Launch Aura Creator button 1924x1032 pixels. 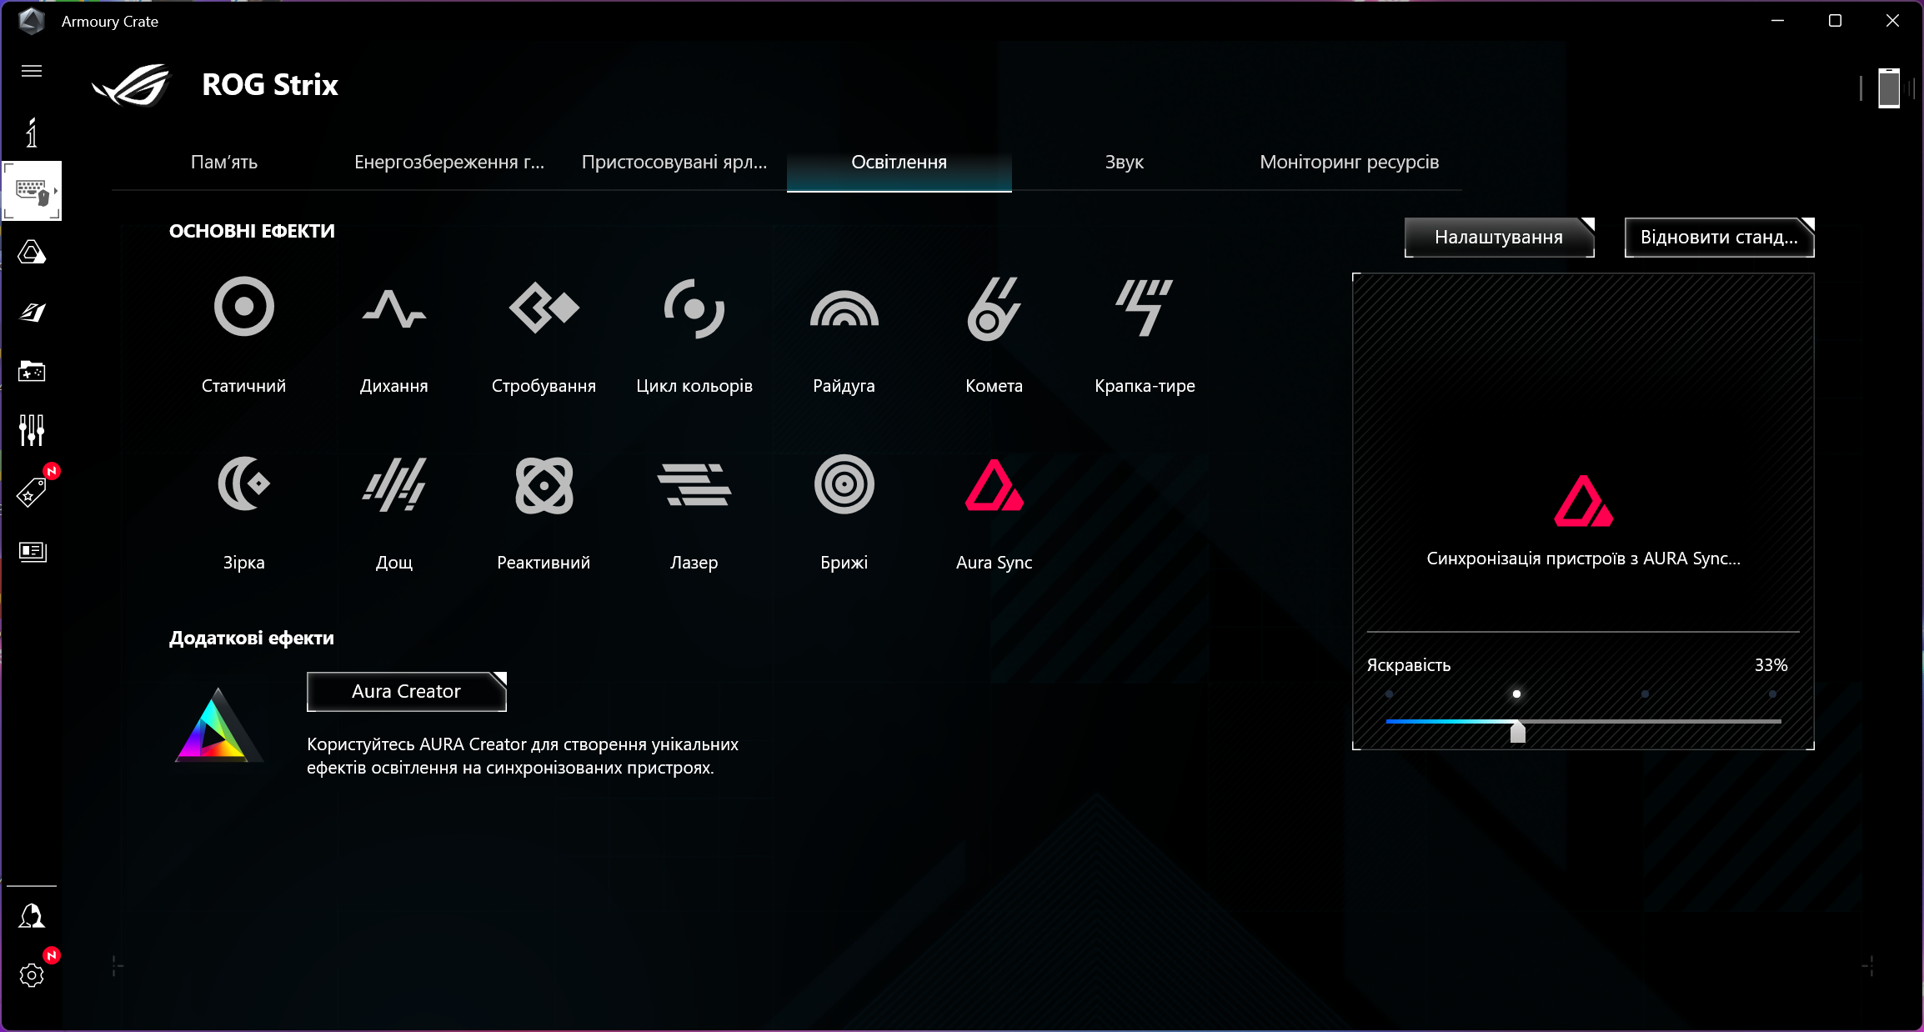pyautogui.click(x=406, y=691)
